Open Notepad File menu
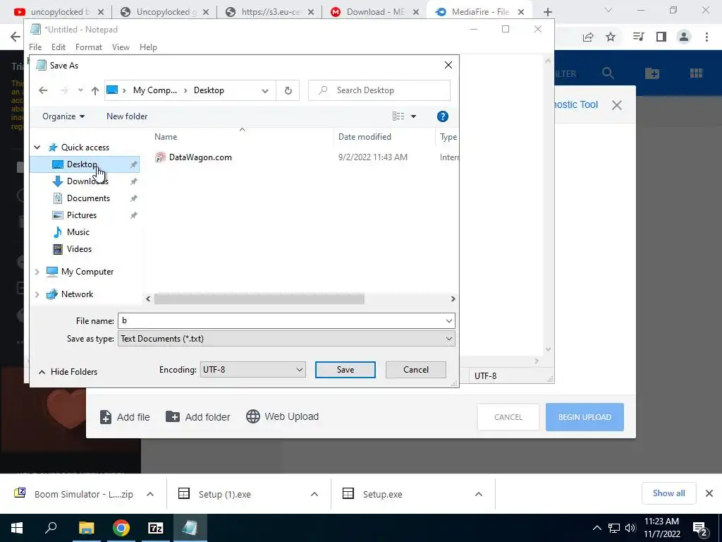 point(35,47)
